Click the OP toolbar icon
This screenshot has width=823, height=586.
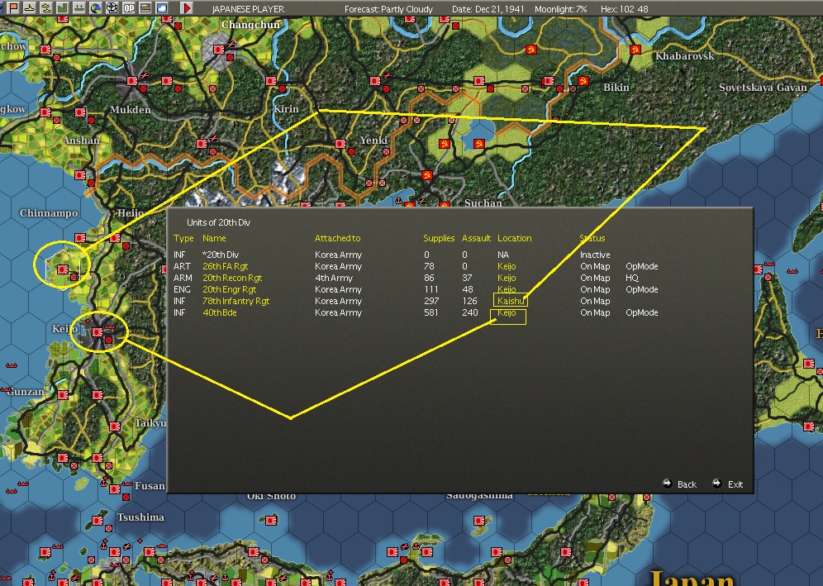129,8
